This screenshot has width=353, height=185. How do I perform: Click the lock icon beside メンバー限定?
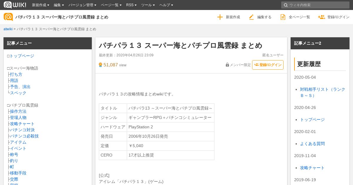pyautogui.click(x=227, y=65)
